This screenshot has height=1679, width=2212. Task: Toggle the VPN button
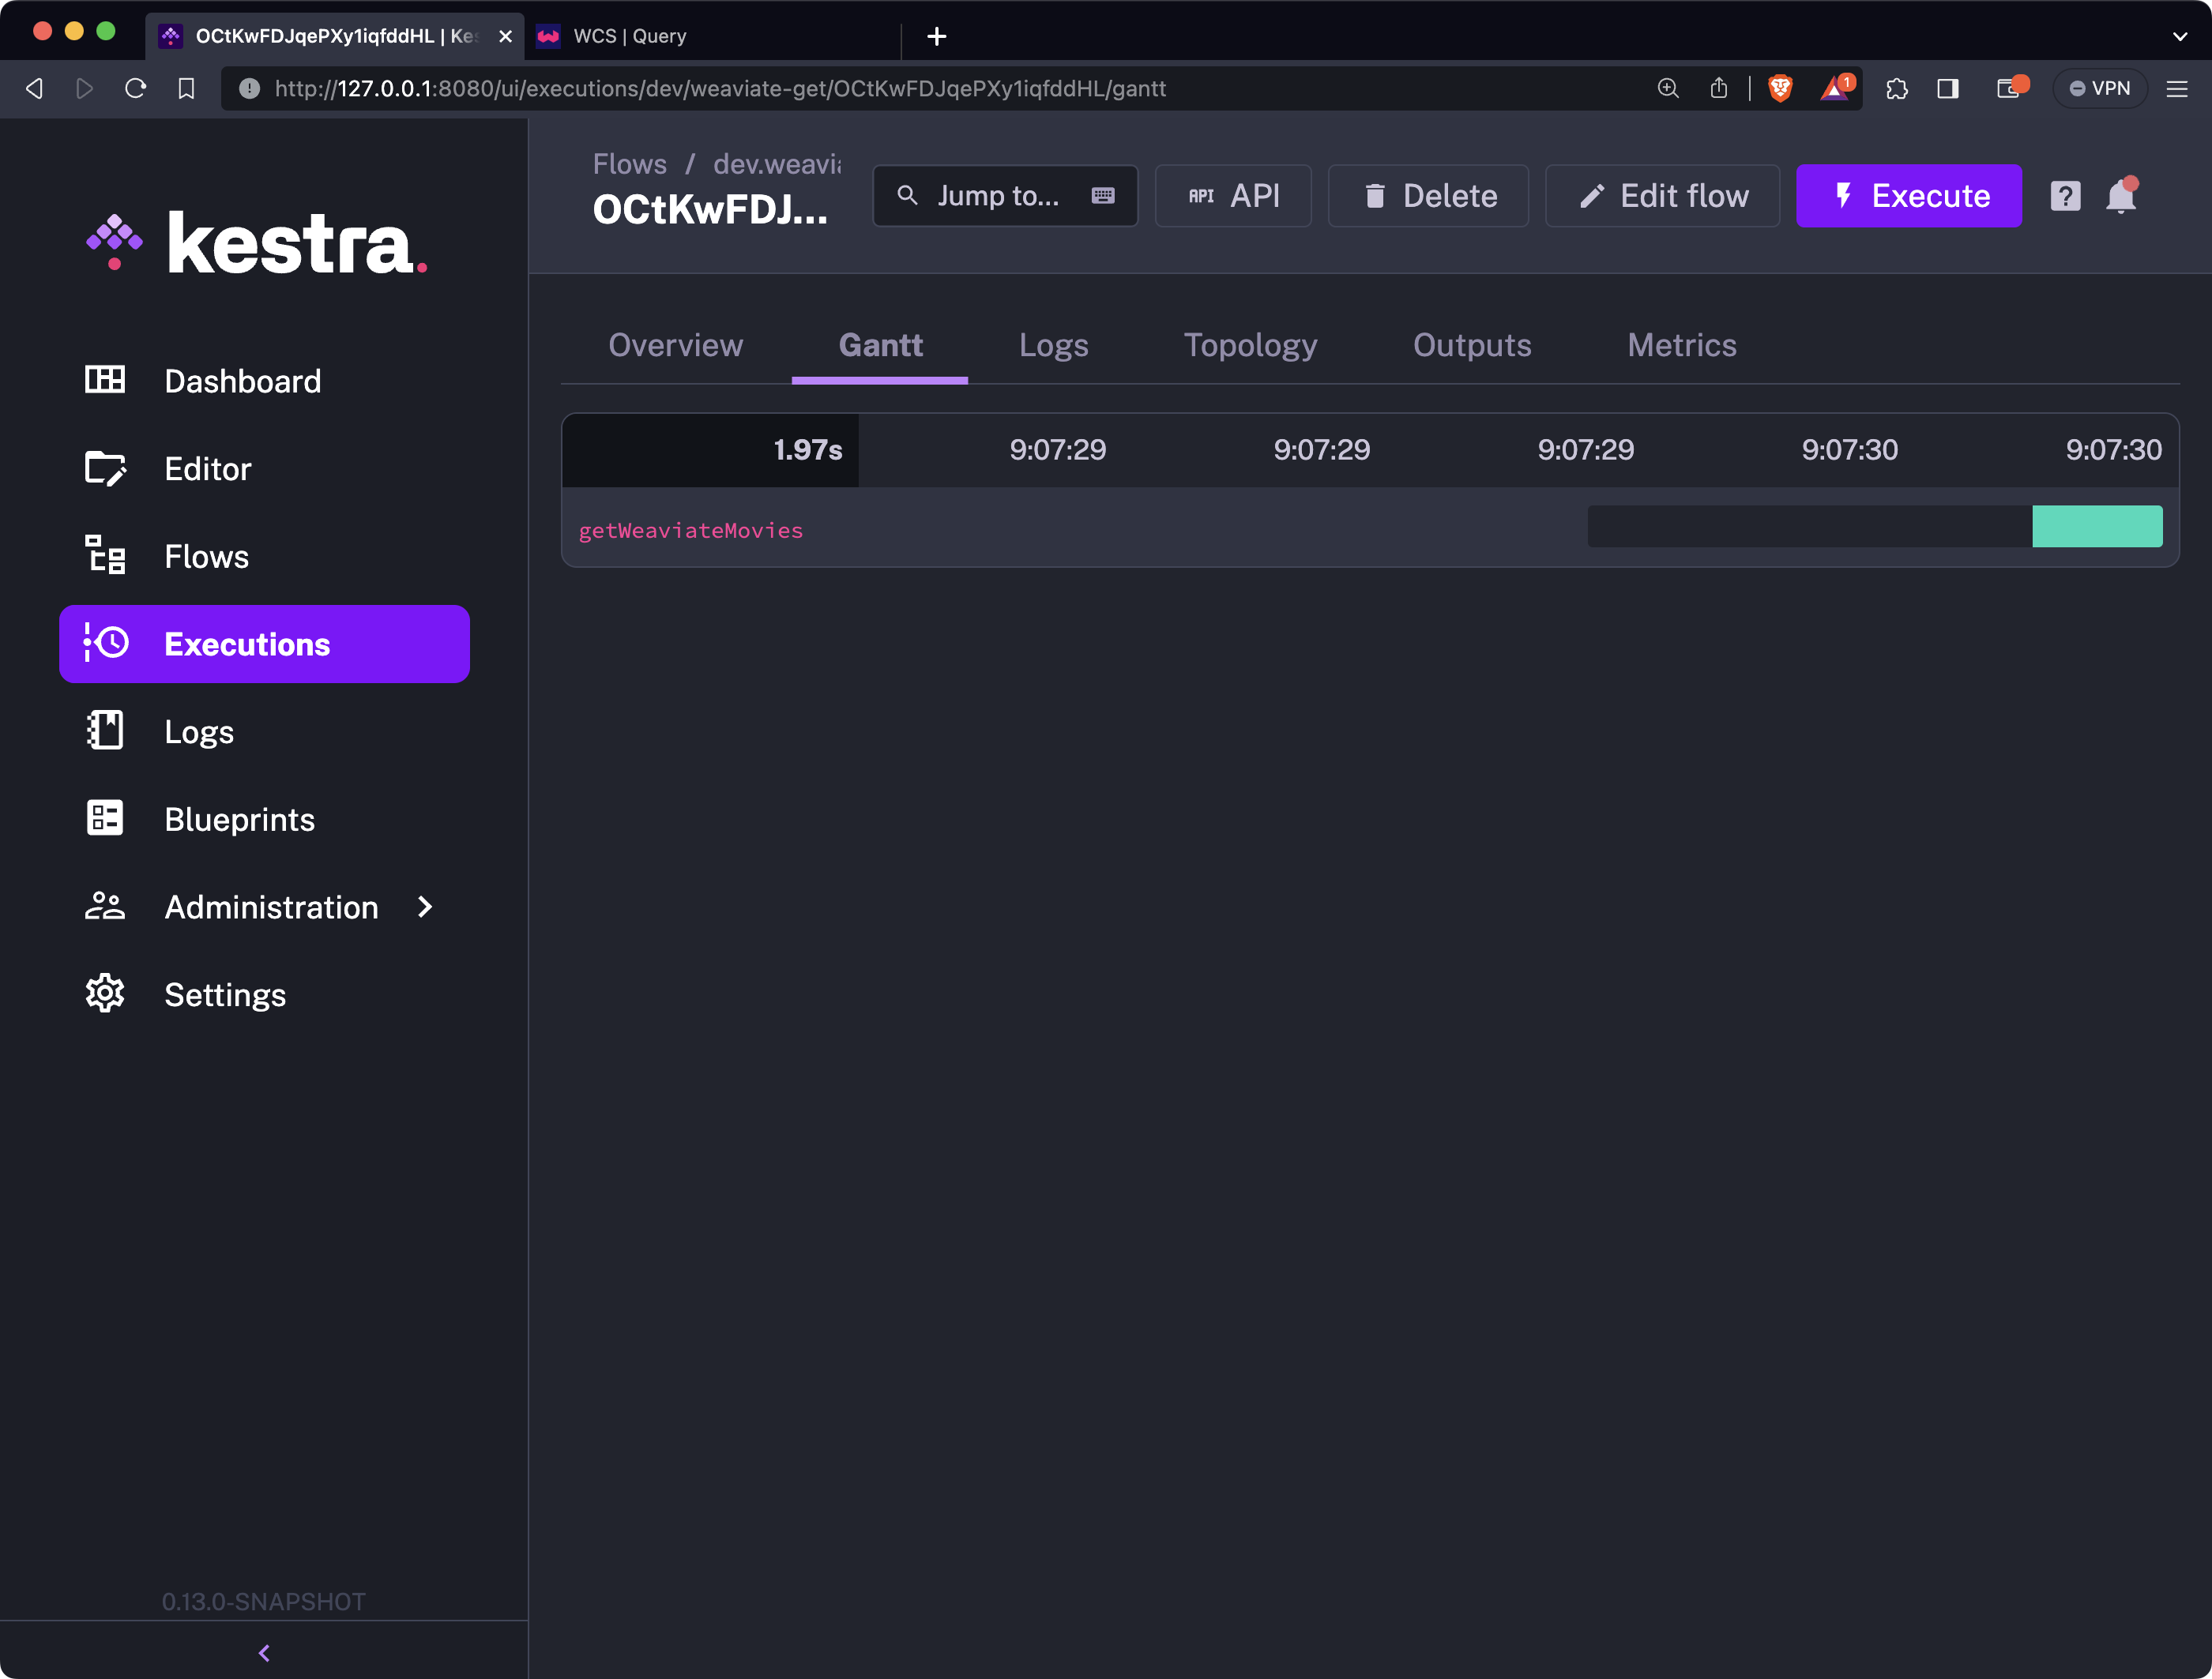click(x=2100, y=88)
